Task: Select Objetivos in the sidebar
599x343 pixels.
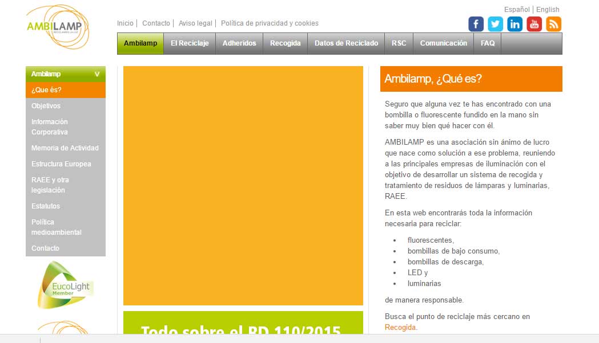Action: (x=65, y=106)
